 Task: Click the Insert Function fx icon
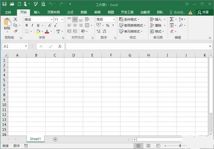60,46
